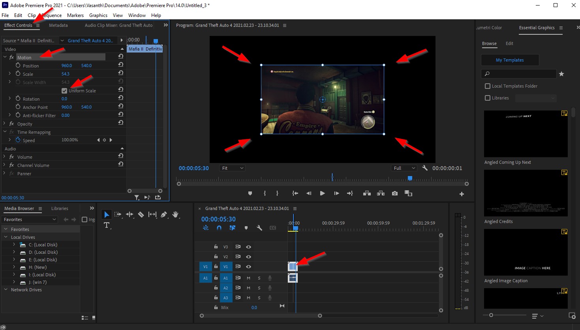The image size is (580, 330).
Task: Open the Graphics menu
Action: pyautogui.click(x=98, y=15)
